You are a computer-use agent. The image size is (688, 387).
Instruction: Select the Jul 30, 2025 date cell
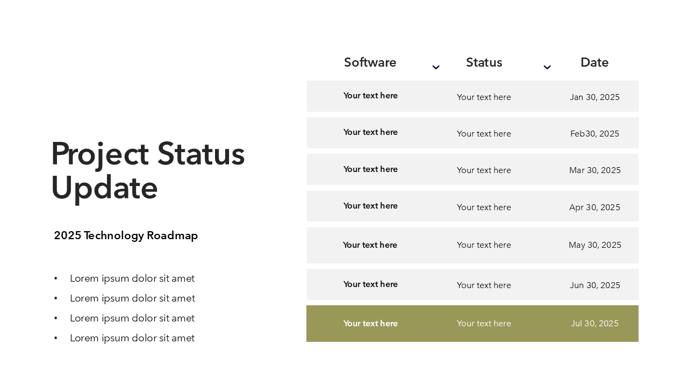pyautogui.click(x=594, y=324)
